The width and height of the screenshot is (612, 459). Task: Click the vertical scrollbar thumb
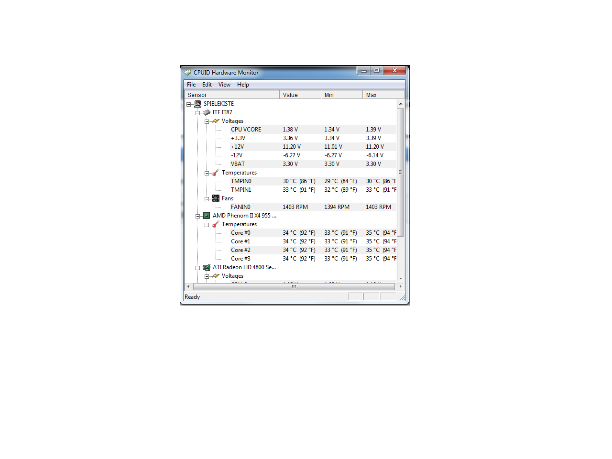tap(401, 172)
